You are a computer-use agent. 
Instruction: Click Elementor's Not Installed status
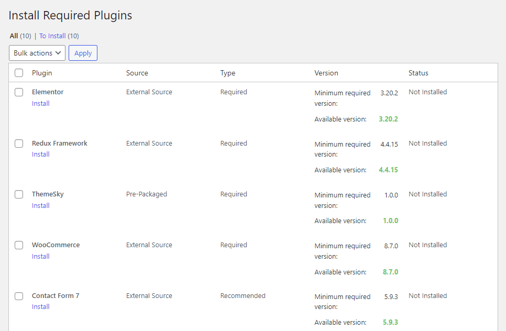[x=427, y=92]
